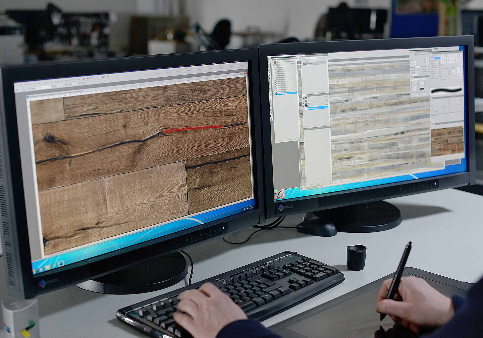
Task: Click the Füllwerkzeug history step icon
Action: coord(275,69)
